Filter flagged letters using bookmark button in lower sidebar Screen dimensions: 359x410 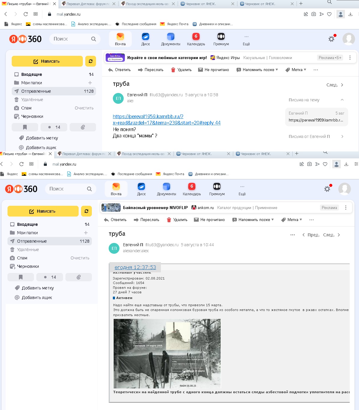click(x=21, y=277)
